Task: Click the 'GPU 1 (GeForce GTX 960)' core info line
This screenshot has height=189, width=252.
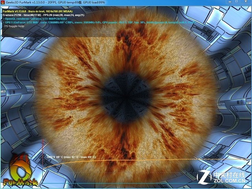Action: click(x=99, y=22)
